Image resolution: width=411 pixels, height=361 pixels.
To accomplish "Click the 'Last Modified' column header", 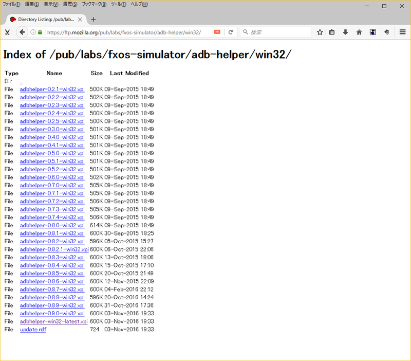I will pos(129,73).
